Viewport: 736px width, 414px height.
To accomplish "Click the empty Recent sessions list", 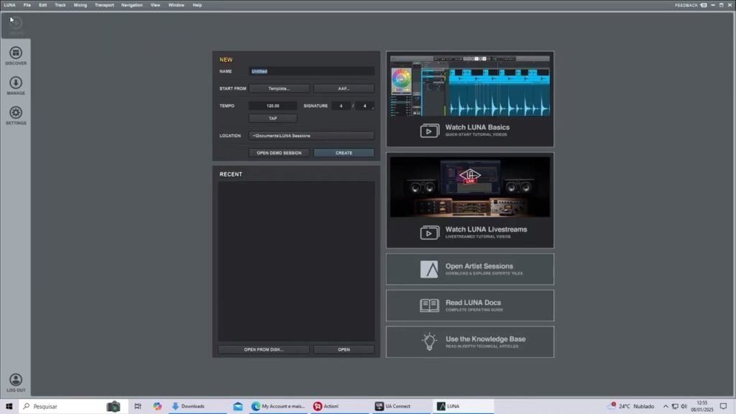I will [296, 262].
